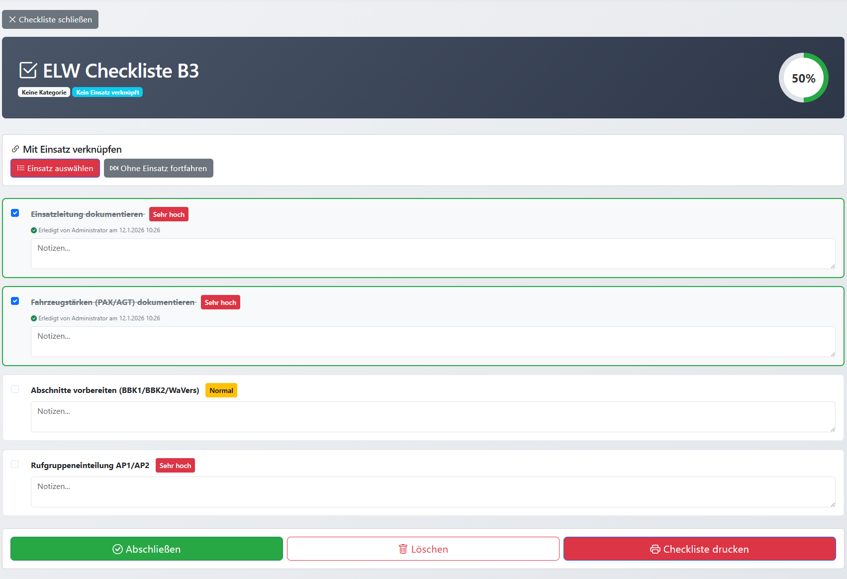Viewport: 847px width, 579px height.
Task: Click the 50% progress circle
Action: pyautogui.click(x=803, y=78)
